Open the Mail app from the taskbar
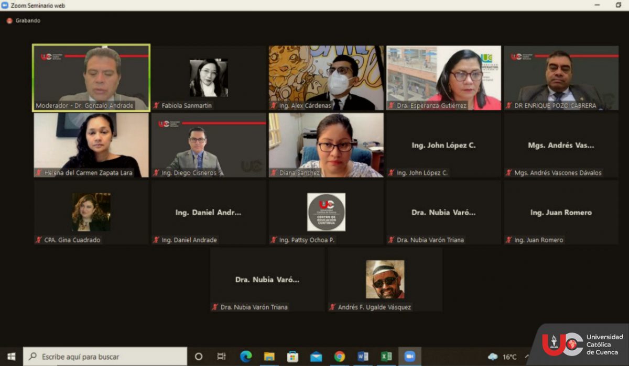 [316, 357]
